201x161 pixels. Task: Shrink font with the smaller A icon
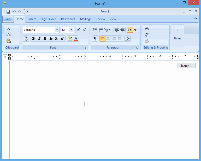pyautogui.click(x=84, y=30)
